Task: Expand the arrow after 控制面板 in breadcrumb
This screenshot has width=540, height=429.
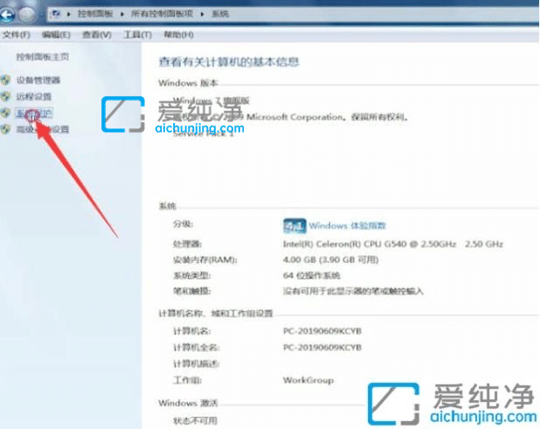Action: pyautogui.click(x=122, y=14)
